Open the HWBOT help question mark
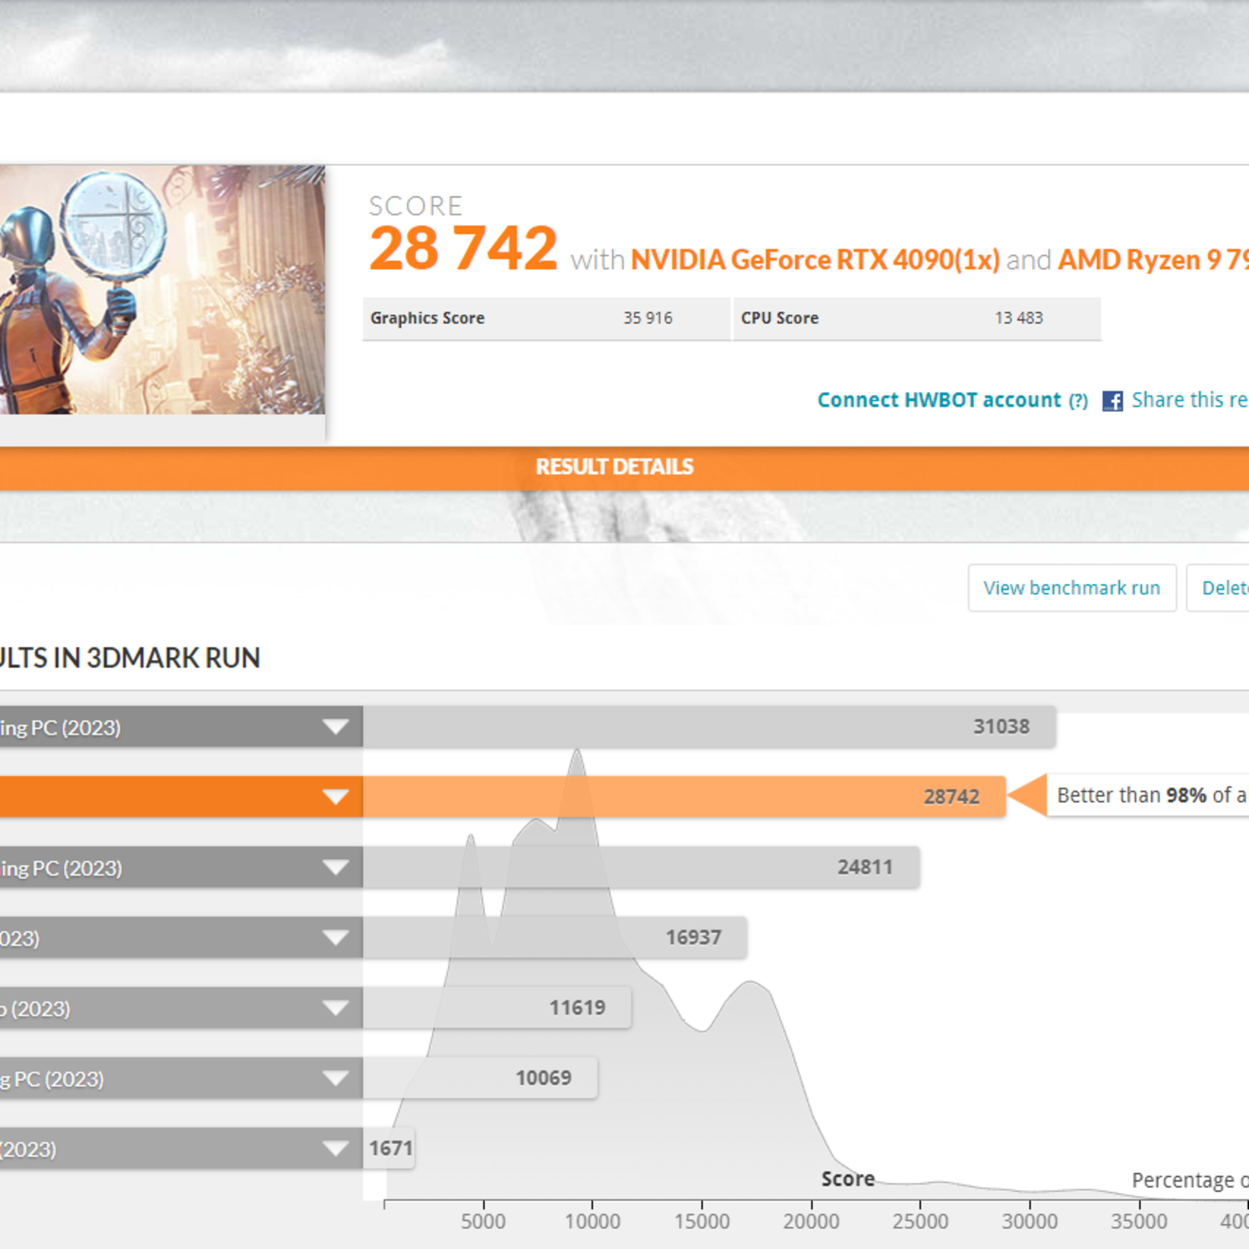This screenshot has height=1249, width=1249. click(1078, 401)
